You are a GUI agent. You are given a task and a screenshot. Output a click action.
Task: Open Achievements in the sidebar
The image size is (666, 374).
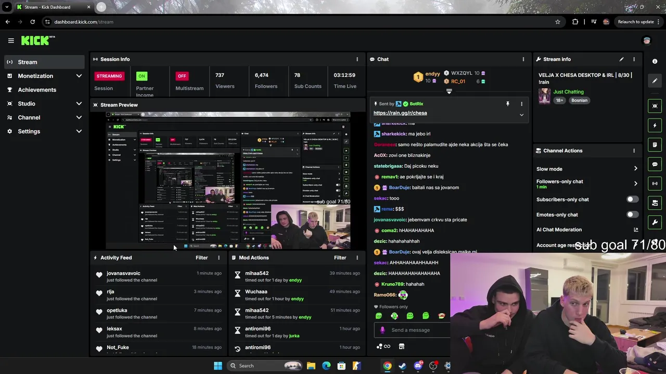(44, 90)
